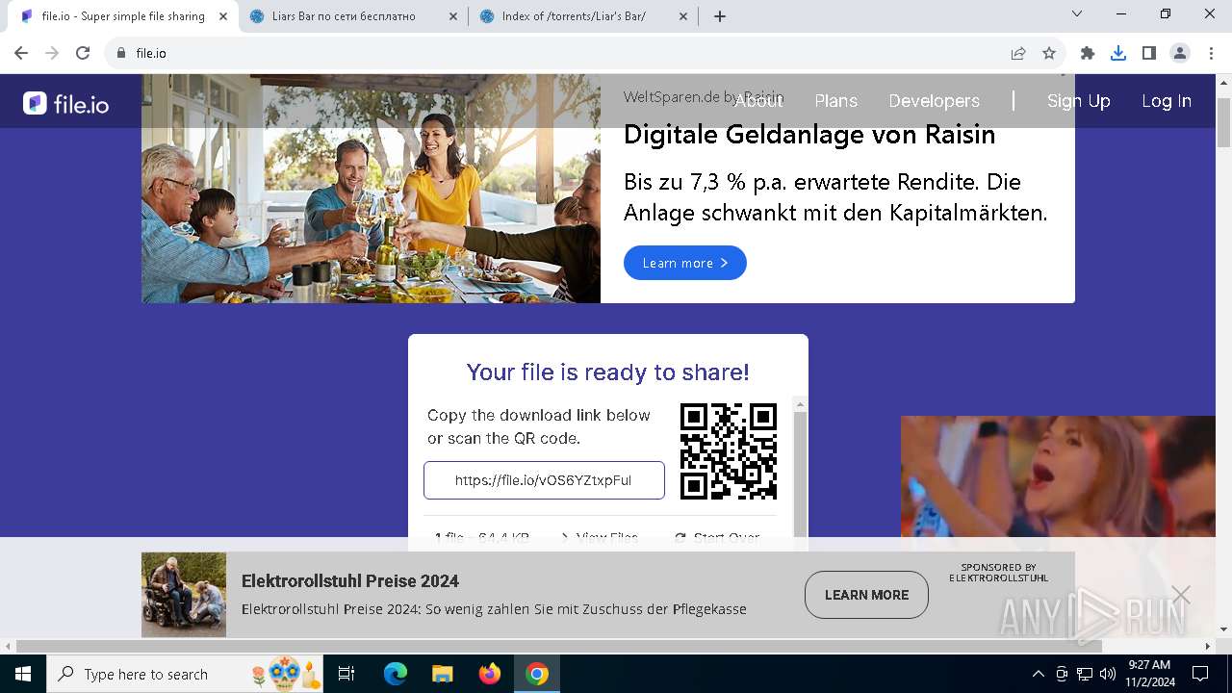The height and width of the screenshot is (693, 1232).
Task: Click the QR code image
Action: [x=729, y=451]
